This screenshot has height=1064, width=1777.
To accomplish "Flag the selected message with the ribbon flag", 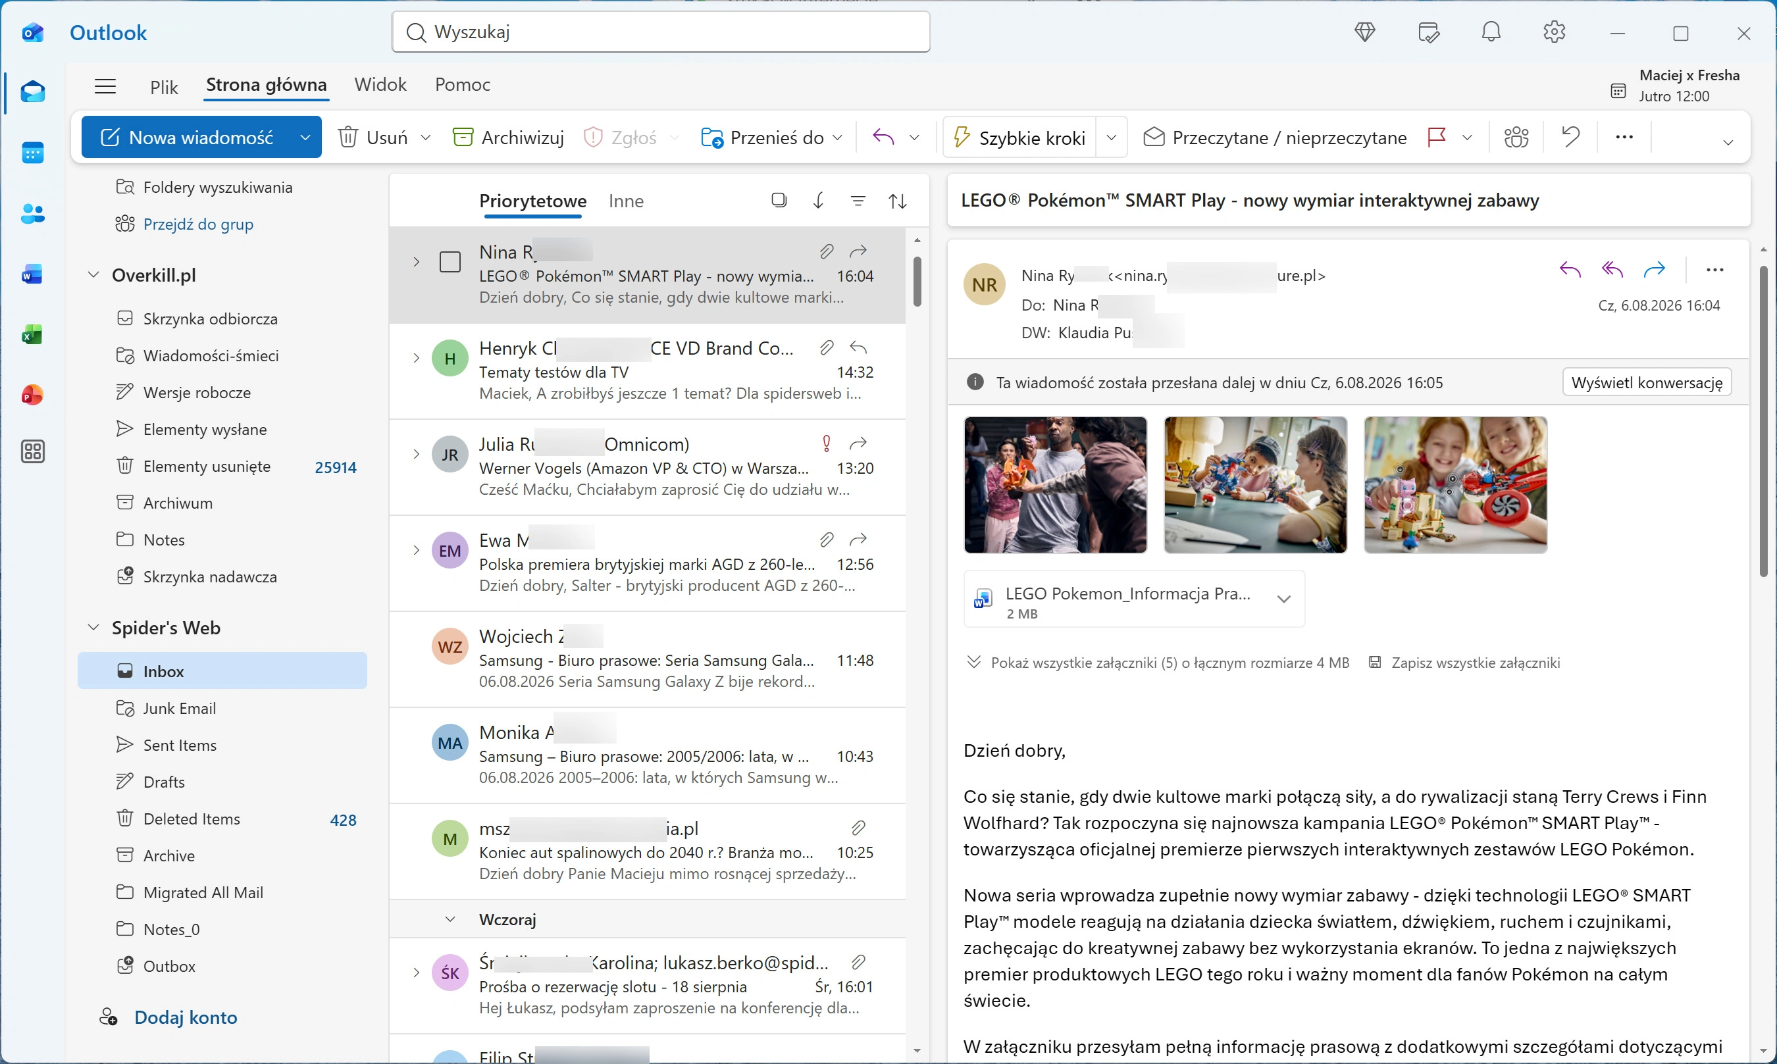I will pyautogui.click(x=1436, y=137).
